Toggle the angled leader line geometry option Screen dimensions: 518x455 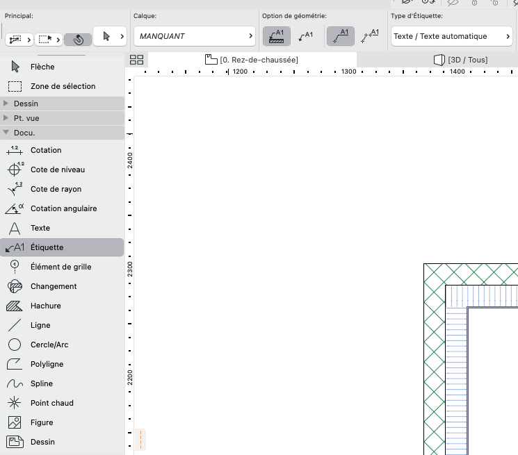(341, 36)
